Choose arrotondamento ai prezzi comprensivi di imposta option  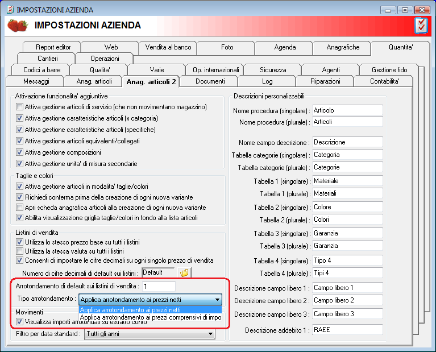(151, 317)
